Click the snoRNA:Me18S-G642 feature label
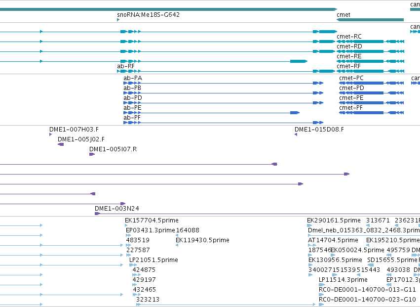The height and width of the screenshot is (307, 420). (149, 15)
